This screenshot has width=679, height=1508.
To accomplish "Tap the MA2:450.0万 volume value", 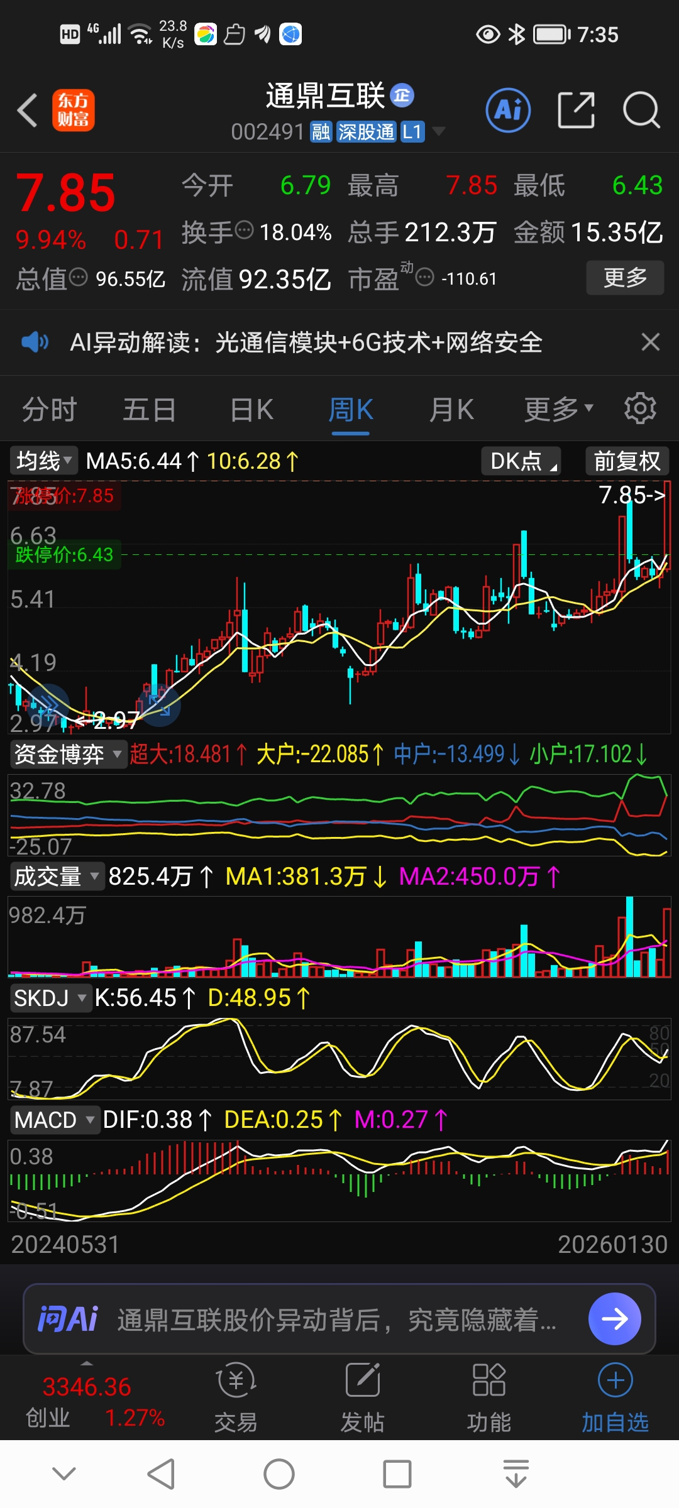I will tap(479, 876).
